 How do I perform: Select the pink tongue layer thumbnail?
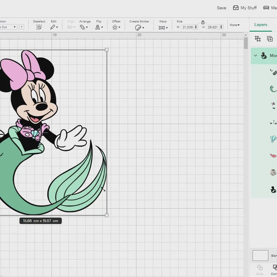click(x=273, y=156)
